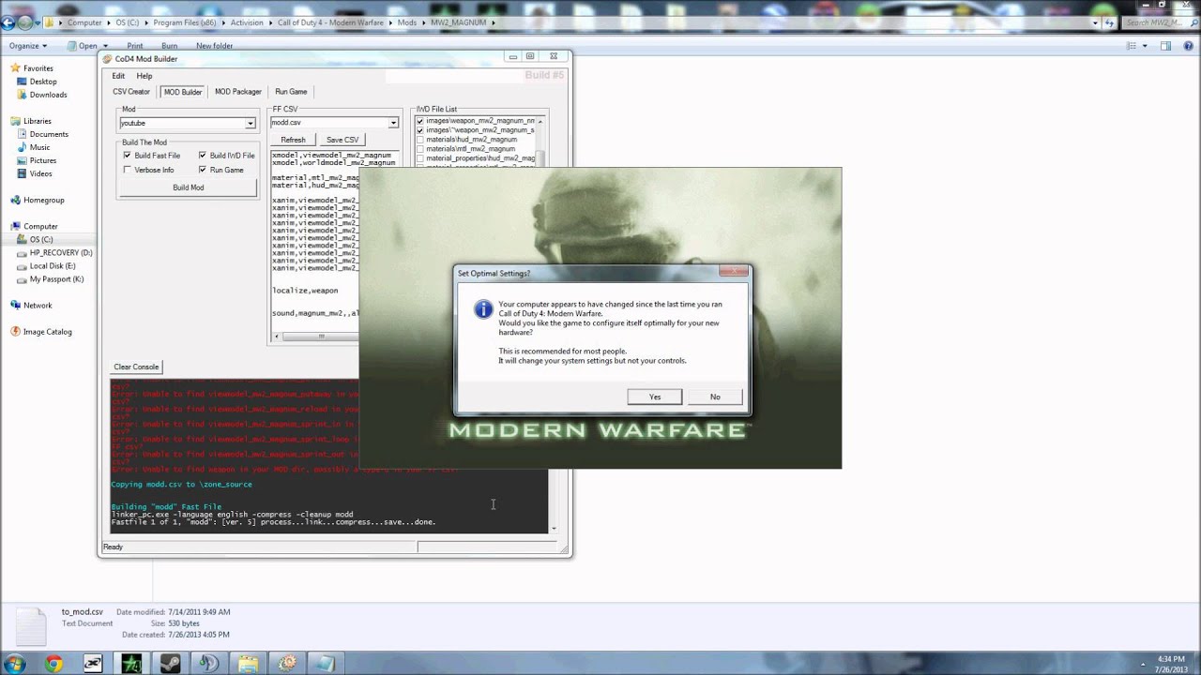Toggle the Build IWD File checkbox
The width and height of the screenshot is (1201, 675).
[x=202, y=156]
